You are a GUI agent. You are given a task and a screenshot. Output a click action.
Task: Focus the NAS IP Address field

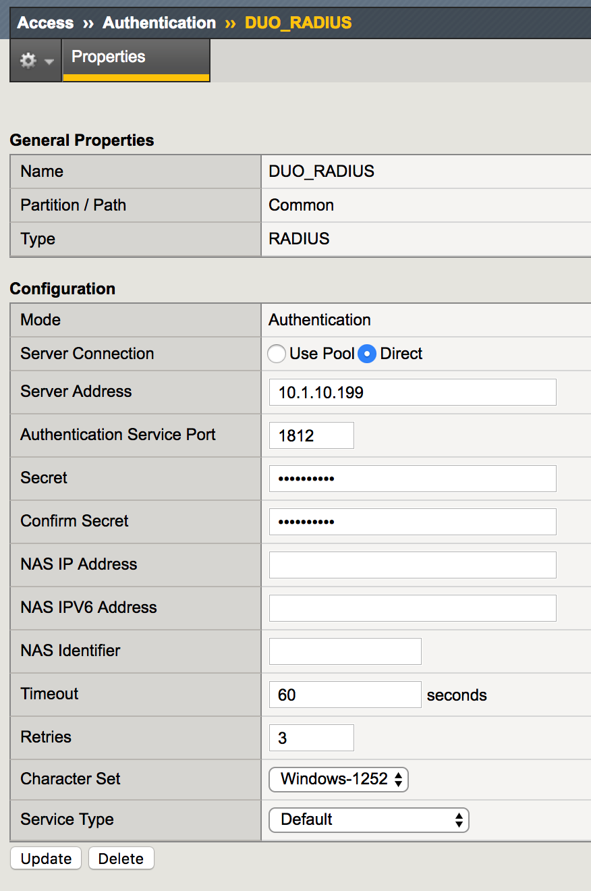tap(413, 565)
